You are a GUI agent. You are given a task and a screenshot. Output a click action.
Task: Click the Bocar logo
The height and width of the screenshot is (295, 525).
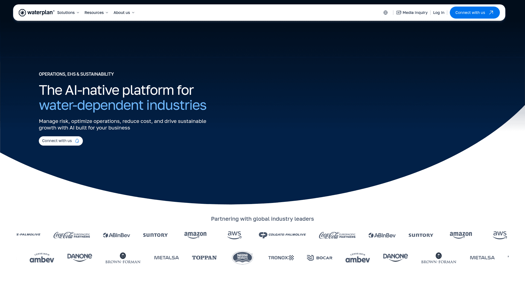coord(319,258)
